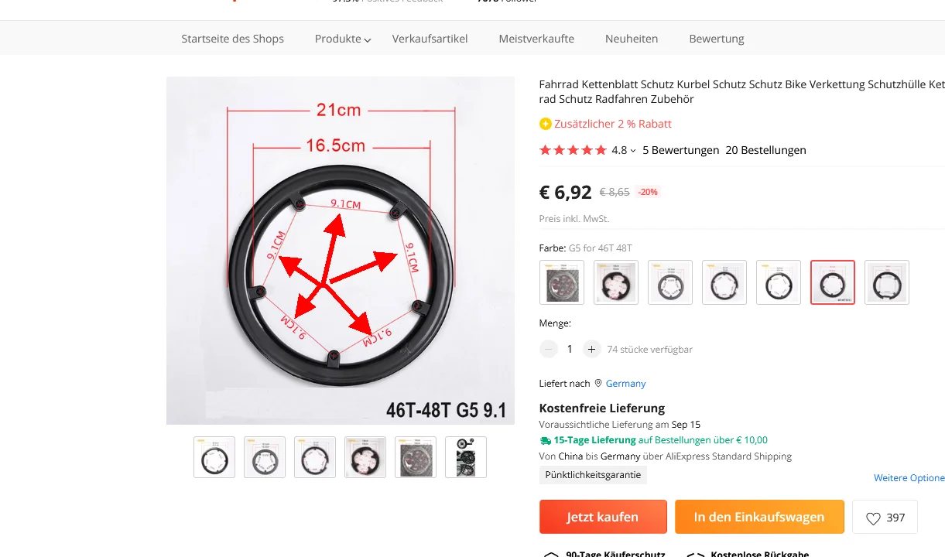
Task: Click the Jetzt kaufen button
Action: [603, 517]
